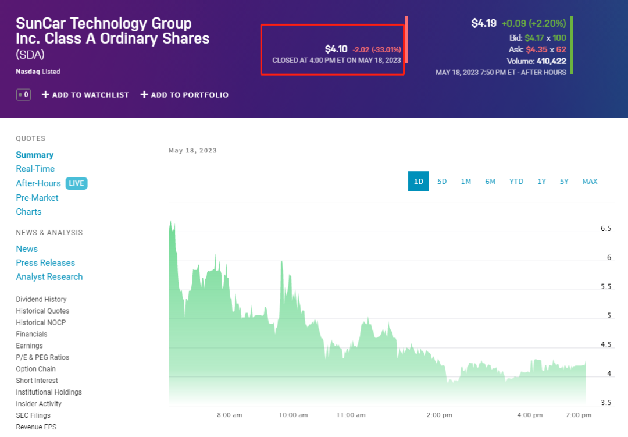The image size is (628, 437).
Task: Click the SunCar Technology Group company title
Action: (113, 31)
